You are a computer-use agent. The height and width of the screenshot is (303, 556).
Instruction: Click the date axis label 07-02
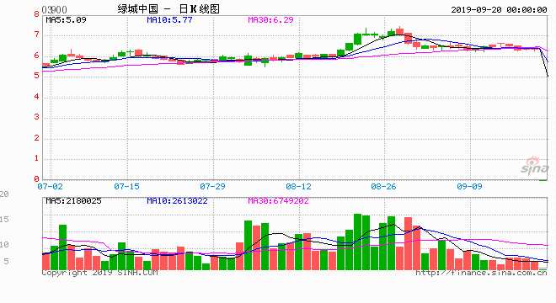pyautogui.click(x=50, y=186)
